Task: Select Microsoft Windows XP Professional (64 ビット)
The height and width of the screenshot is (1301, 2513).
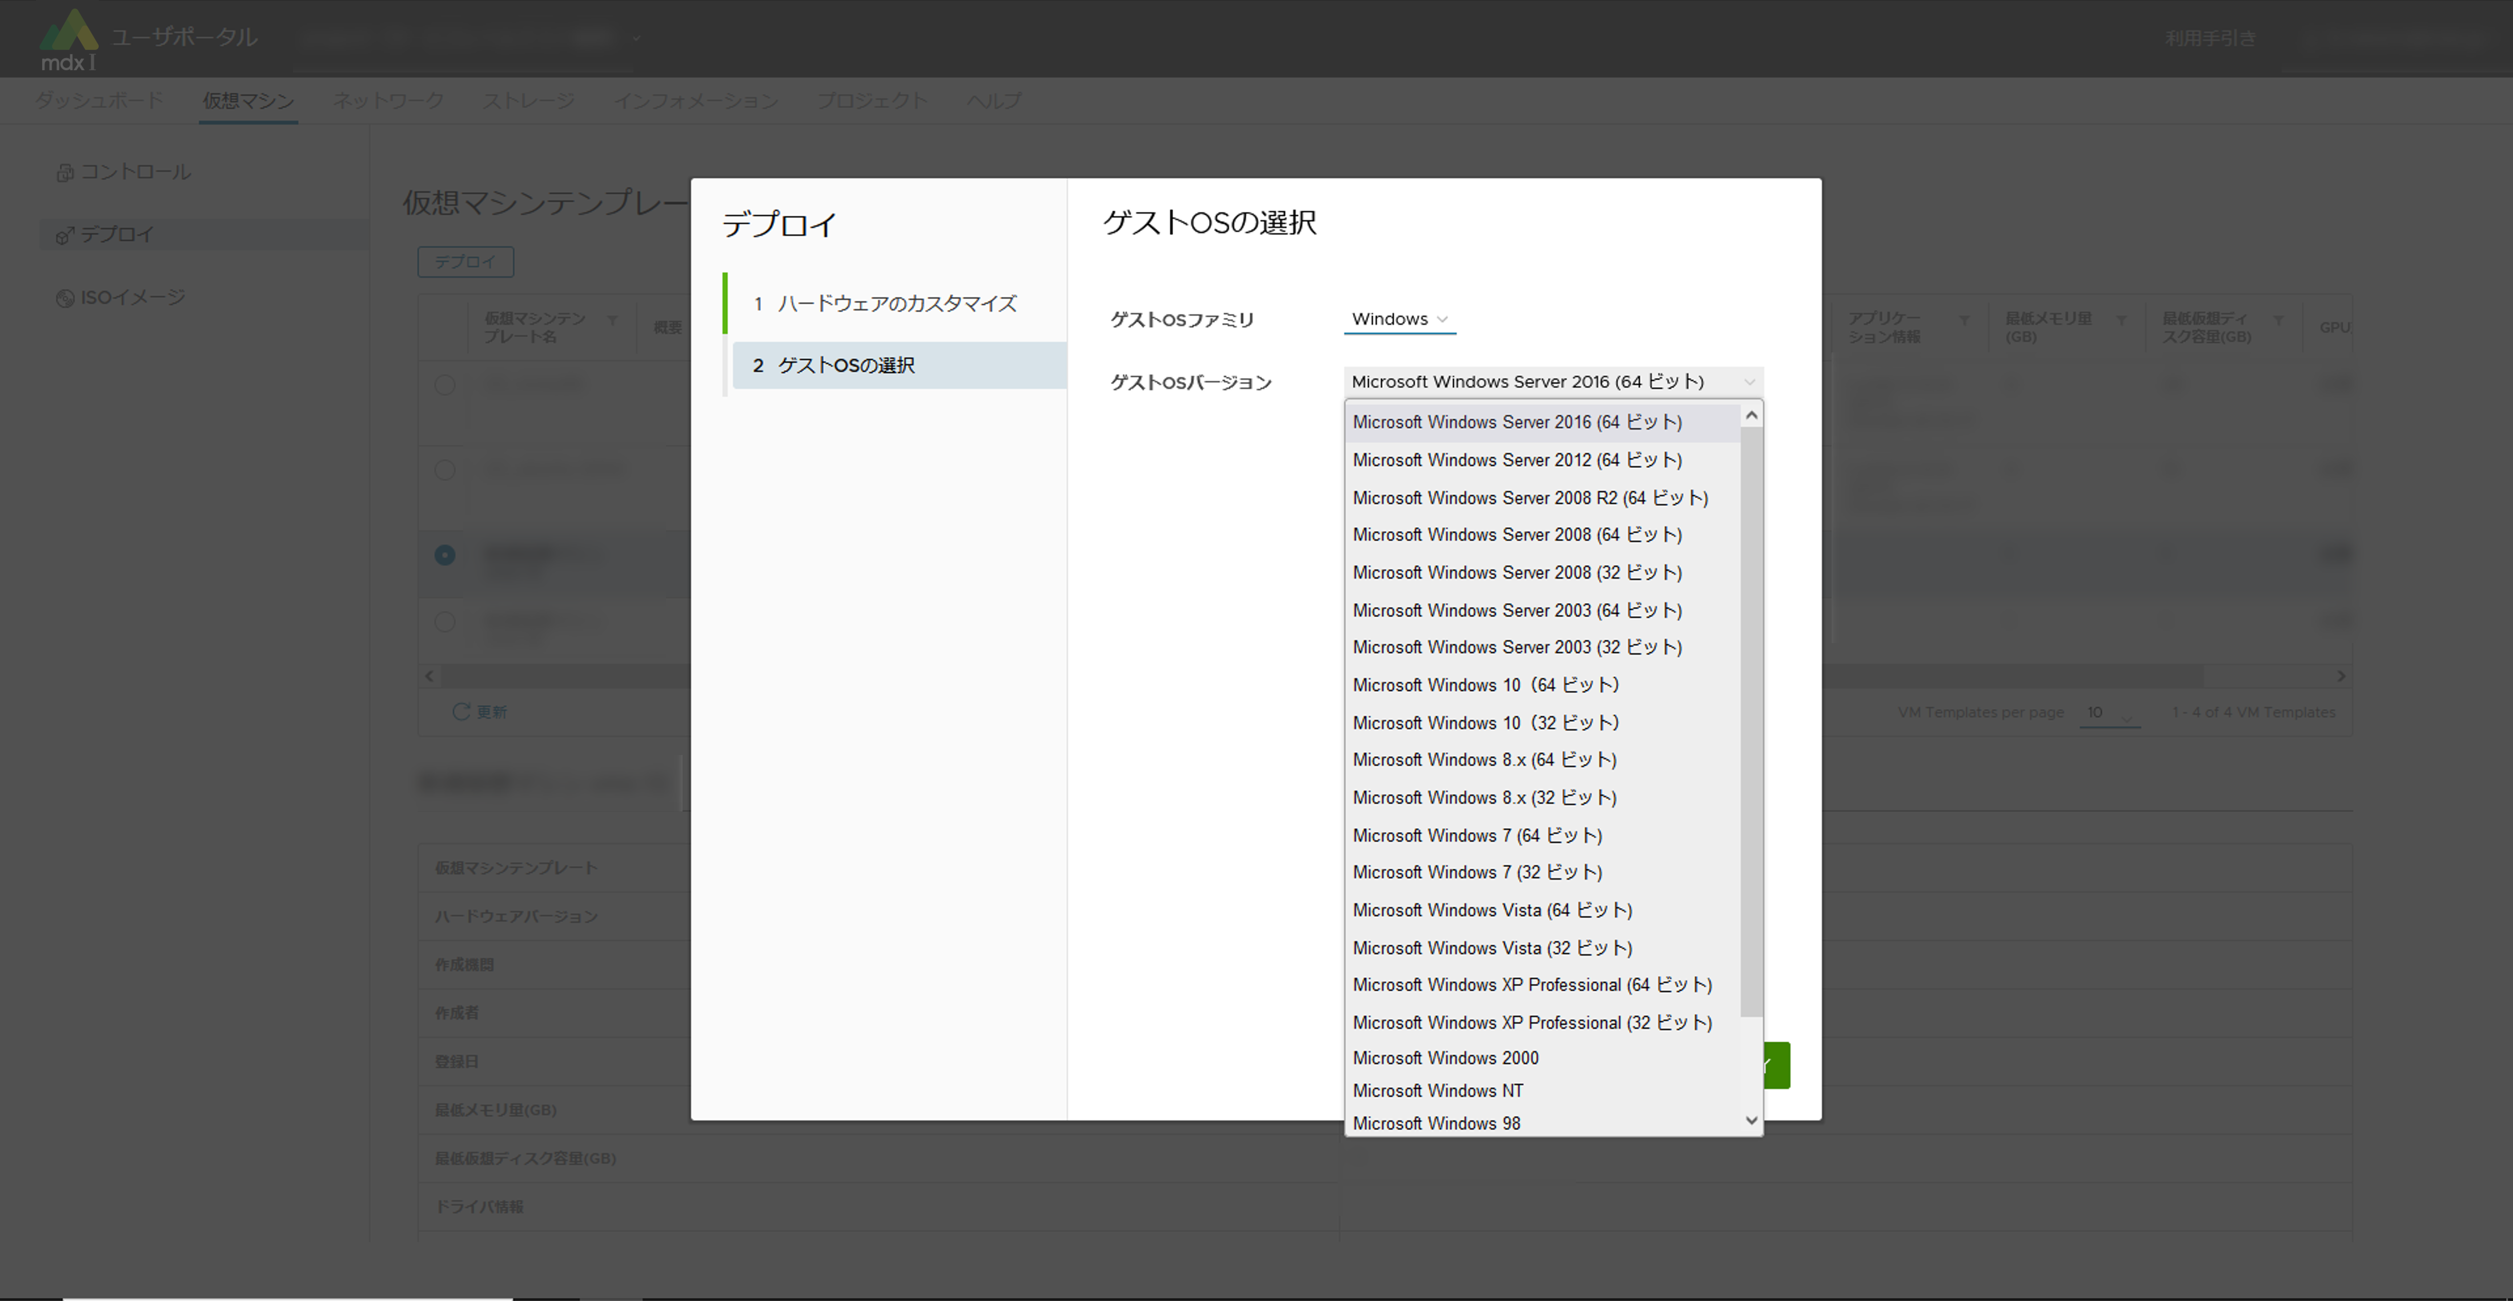Action: tap(1542, 985)
